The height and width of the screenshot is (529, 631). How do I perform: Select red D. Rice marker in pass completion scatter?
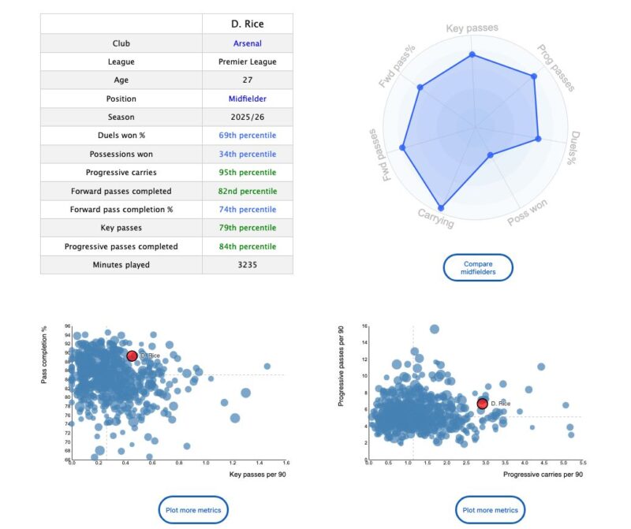pyautogui.click(x=132, y=356)
